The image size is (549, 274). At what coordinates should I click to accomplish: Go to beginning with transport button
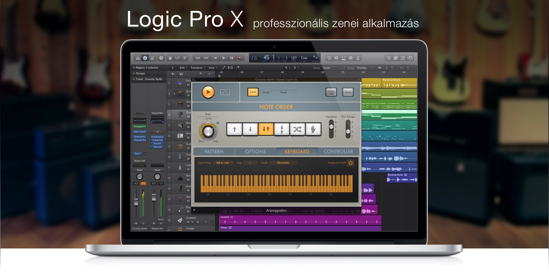pyautogui.click(x=215, y=58)
